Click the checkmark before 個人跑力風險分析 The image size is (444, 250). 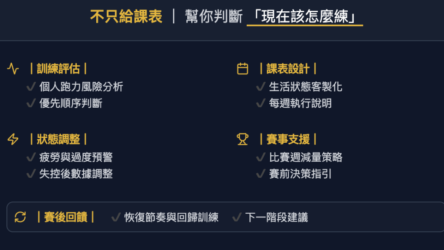(x=31, y=87)
